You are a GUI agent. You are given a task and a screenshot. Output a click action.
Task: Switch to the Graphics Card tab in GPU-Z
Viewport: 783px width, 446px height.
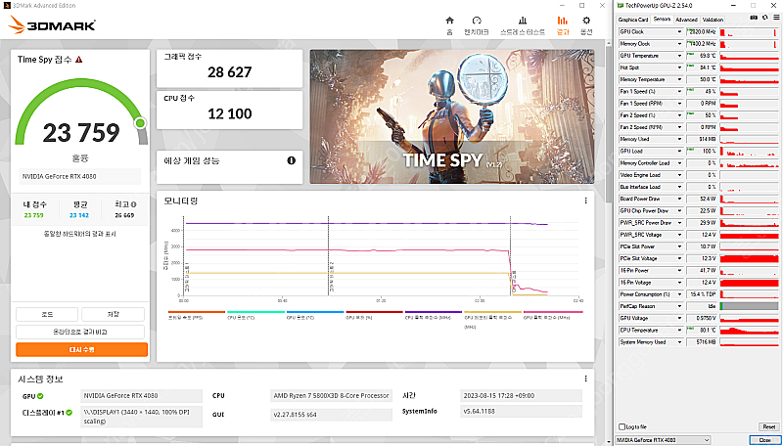tap(633, 20)
